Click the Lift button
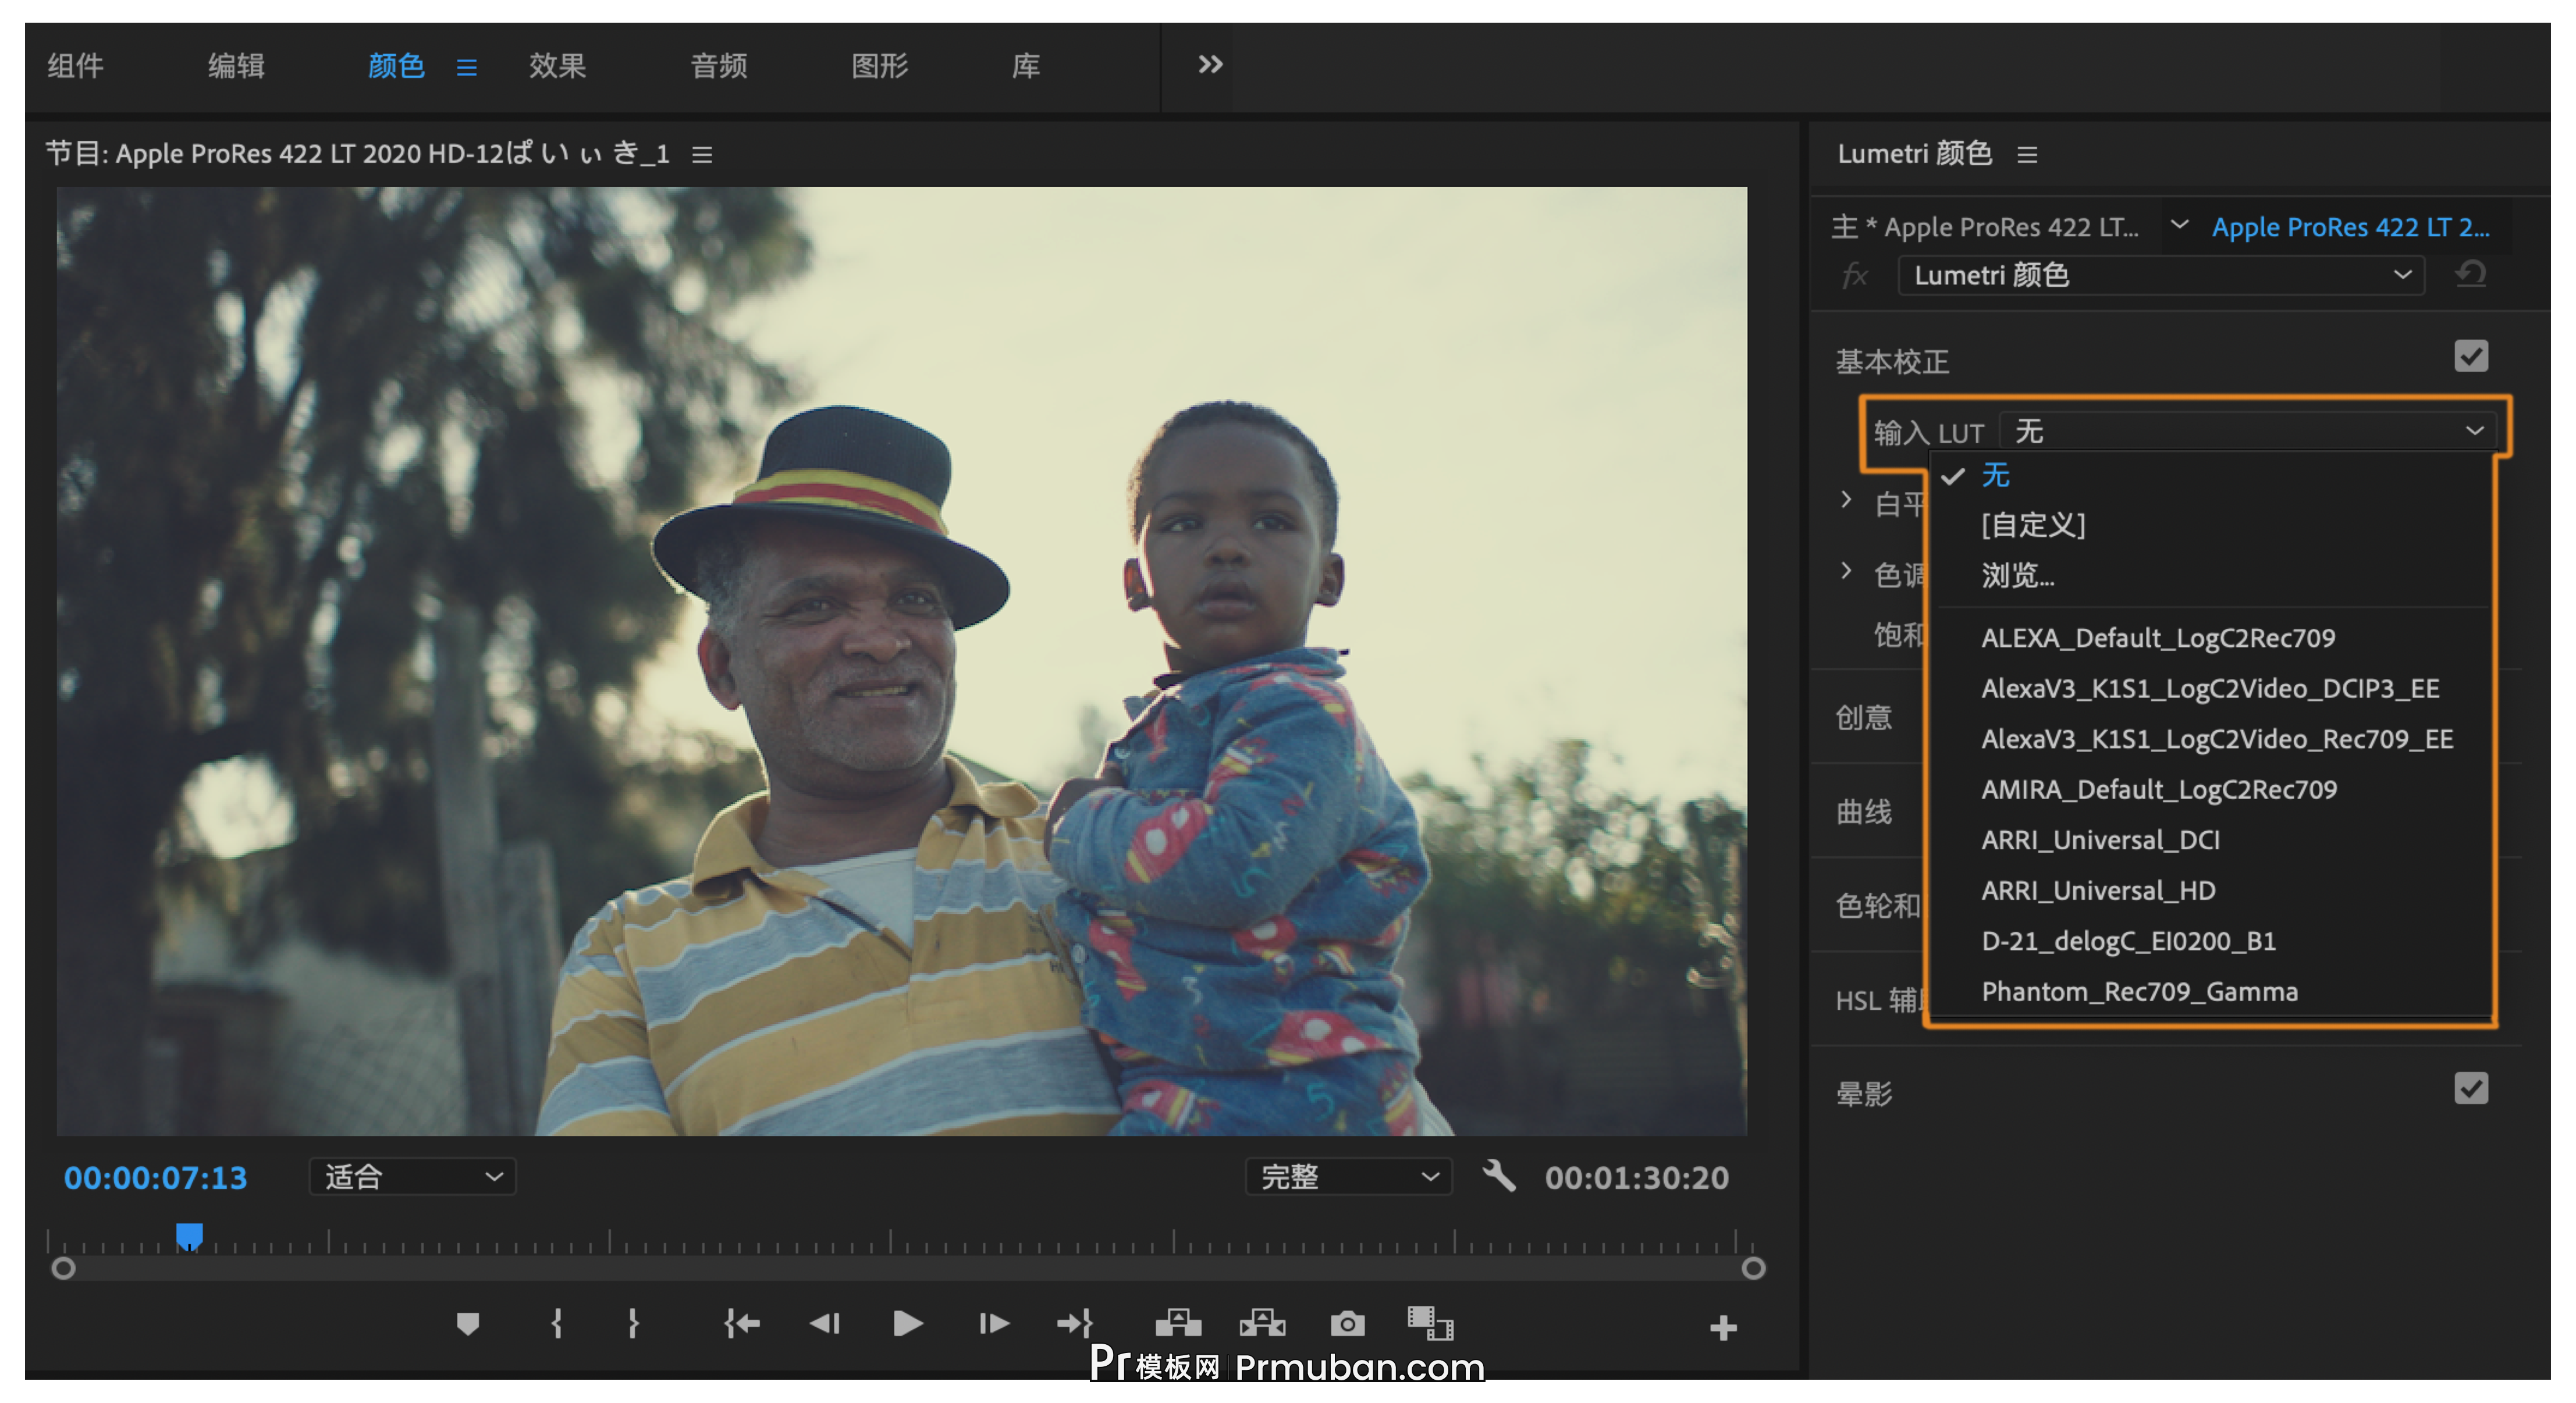Image resolution: width=2576 pixels, height=1403 pixels. coord(1179,1323)
